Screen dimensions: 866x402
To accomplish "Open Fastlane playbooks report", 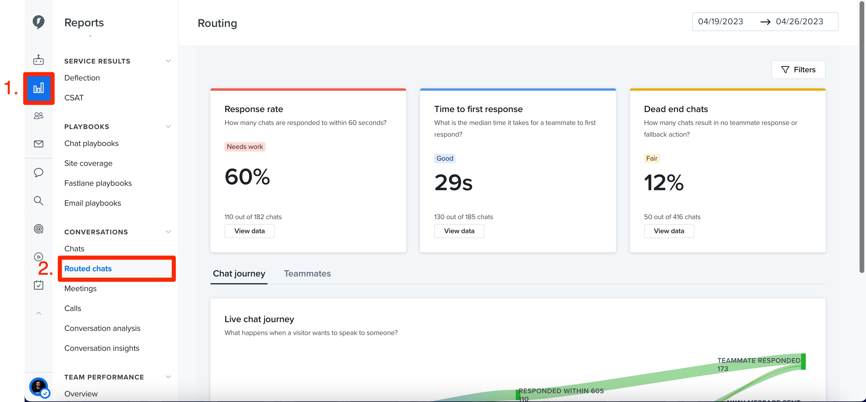I will click(x=98, y=183).
